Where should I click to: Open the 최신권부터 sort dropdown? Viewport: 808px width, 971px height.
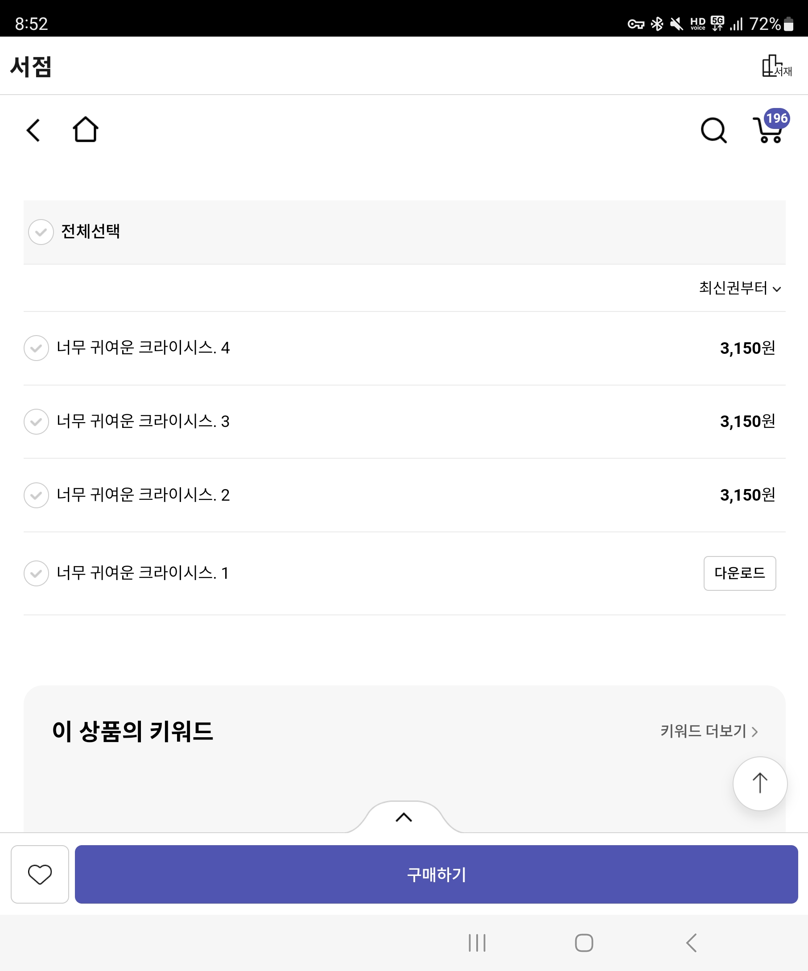coord(739,288)
